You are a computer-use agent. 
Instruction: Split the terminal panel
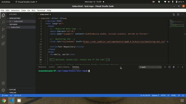[169, 67]
